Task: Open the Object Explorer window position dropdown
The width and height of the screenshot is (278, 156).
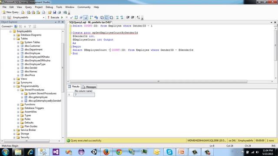Action: coord(56,22)
